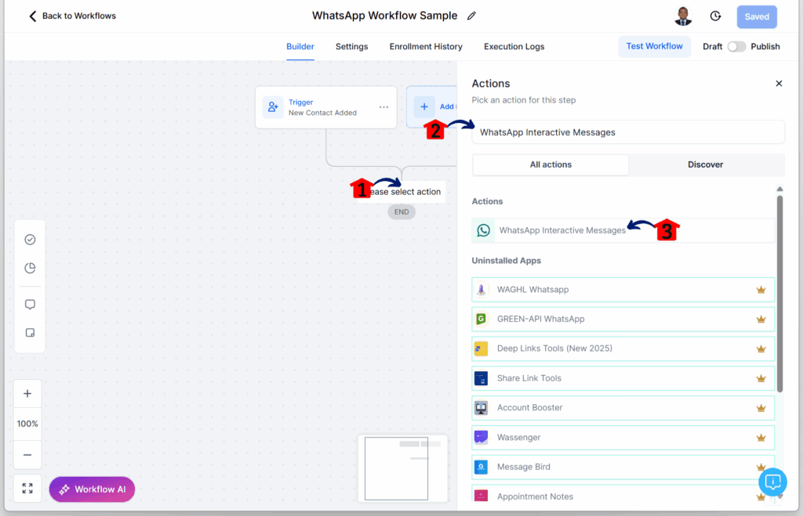The height and width of the screenshot is (516, 803).
Task: Select the Account Booster app row
Action: [x=623, y=408]
